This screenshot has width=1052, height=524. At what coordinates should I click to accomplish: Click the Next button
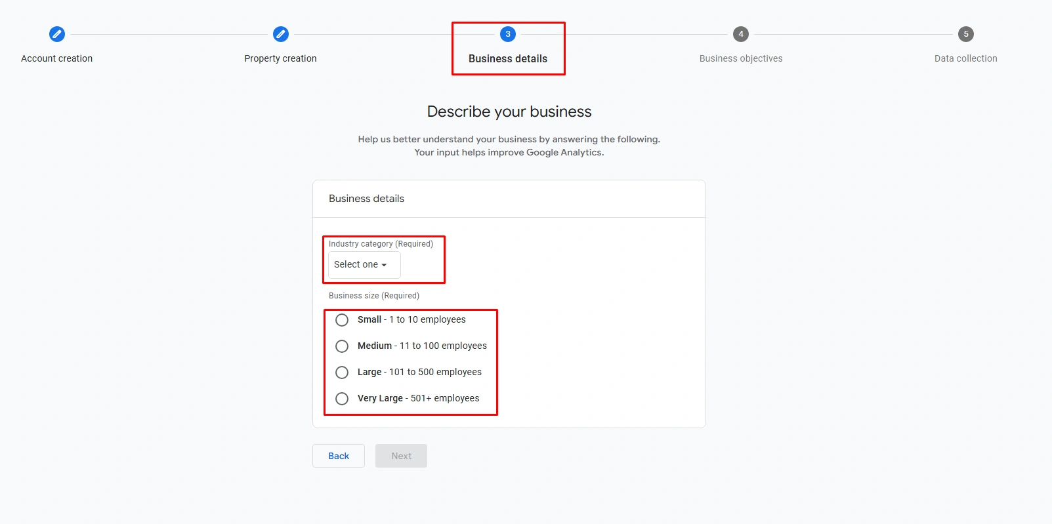tap(401, 456)
